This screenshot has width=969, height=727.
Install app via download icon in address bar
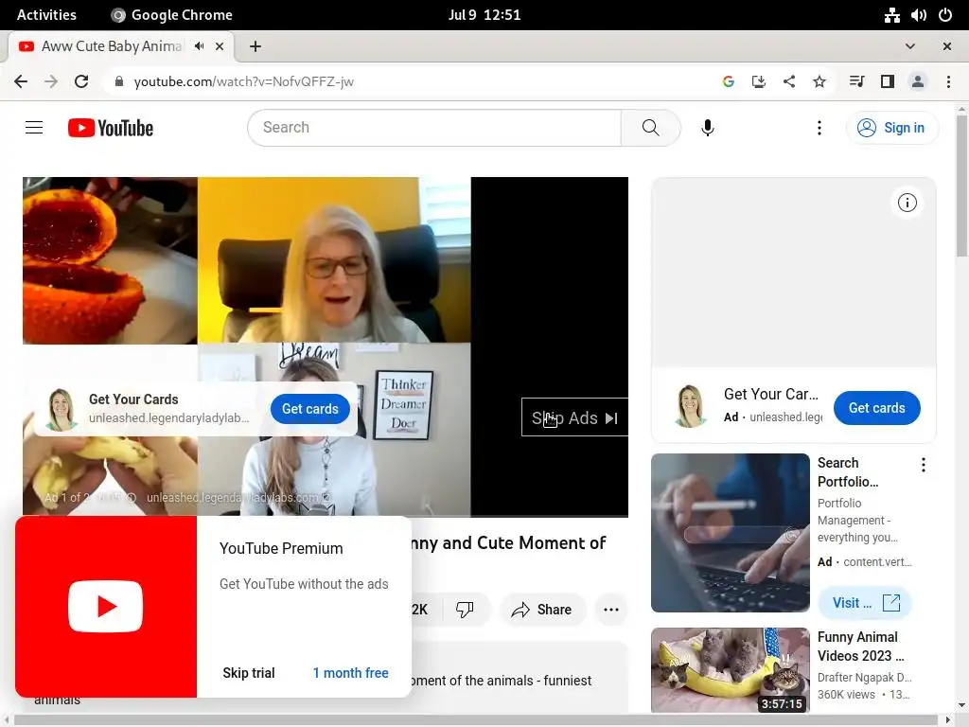click(x=758, y=81)
